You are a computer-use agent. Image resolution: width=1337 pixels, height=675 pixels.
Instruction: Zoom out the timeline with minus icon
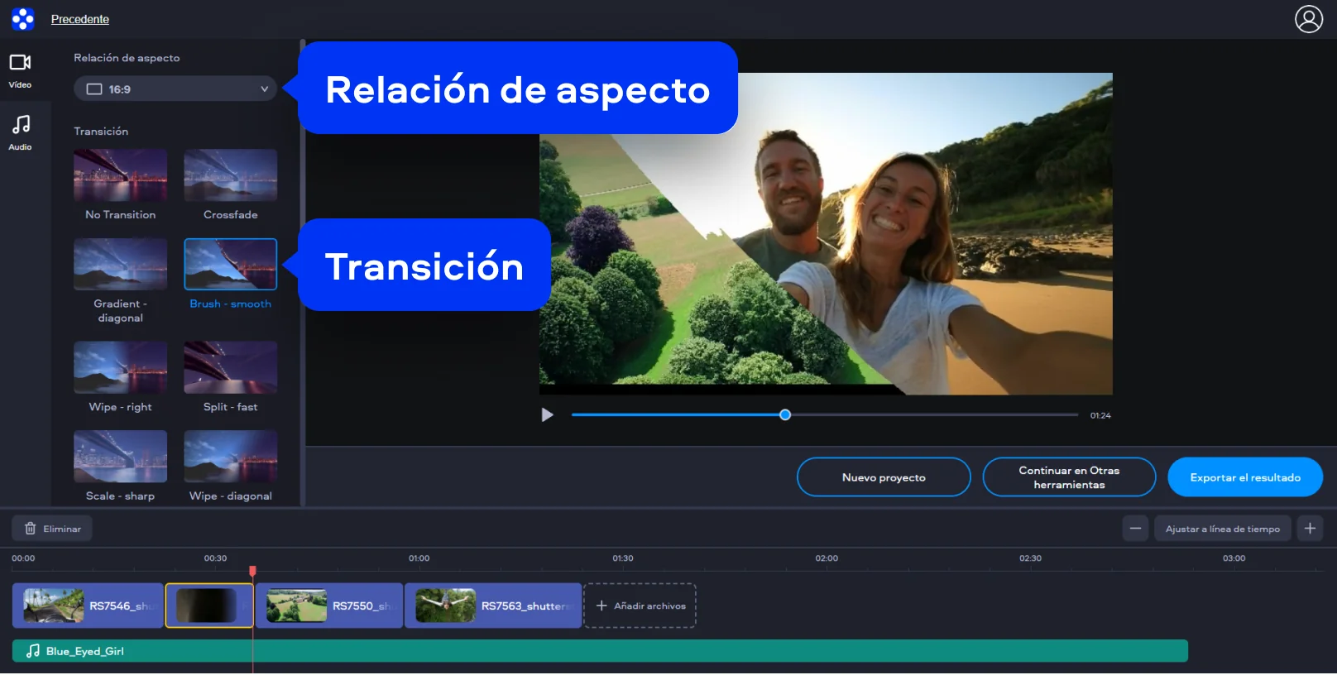(x=1135, y=529)
